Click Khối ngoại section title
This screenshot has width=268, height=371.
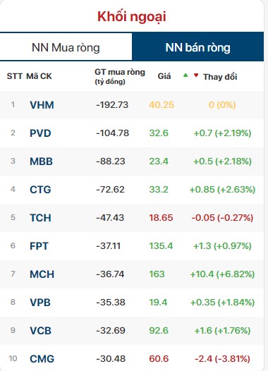point(132,16)
